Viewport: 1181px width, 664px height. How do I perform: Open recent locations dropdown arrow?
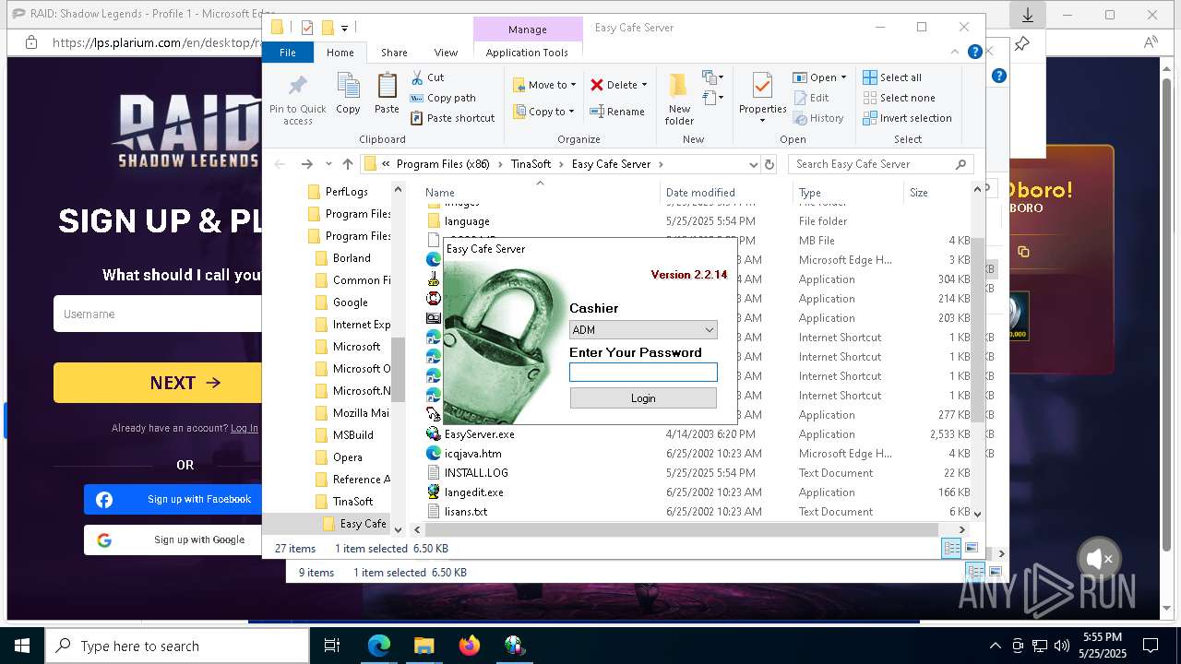[x=328, y=164]
